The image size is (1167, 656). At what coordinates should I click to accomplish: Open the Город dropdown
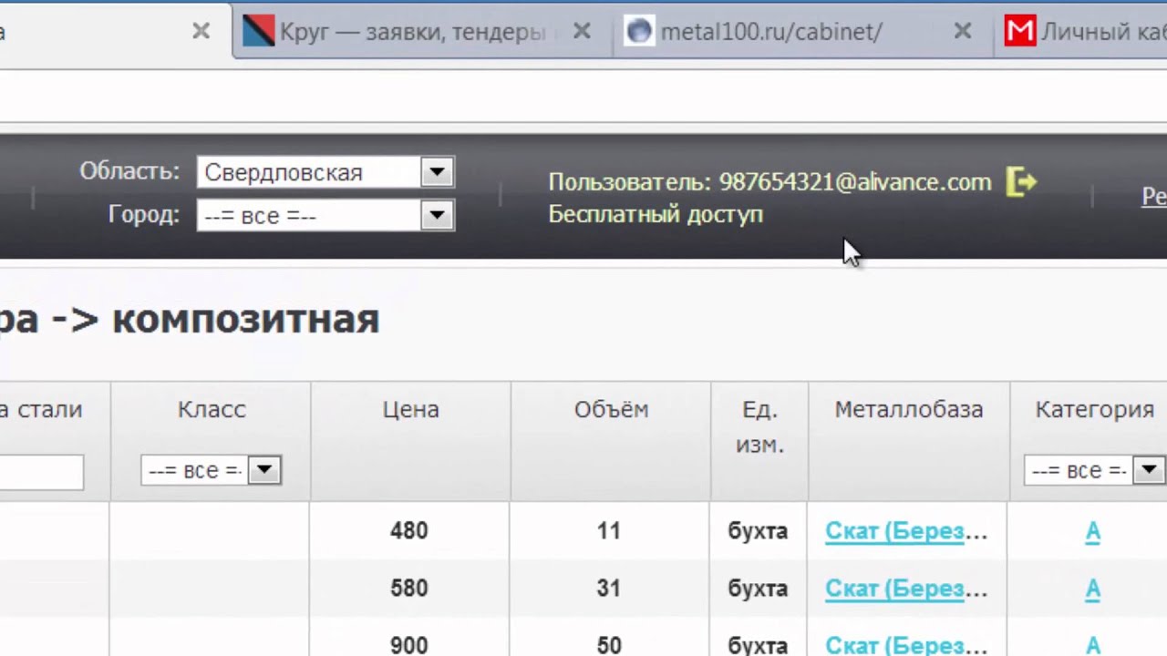tap(325, 216)
